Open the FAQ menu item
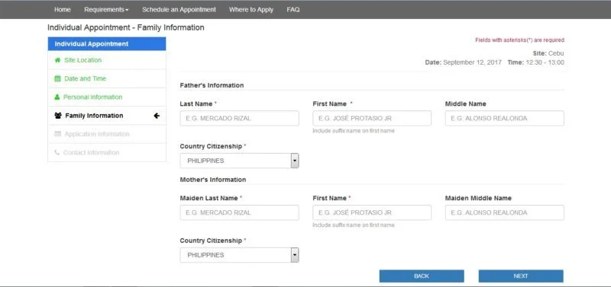 point(293,10)
